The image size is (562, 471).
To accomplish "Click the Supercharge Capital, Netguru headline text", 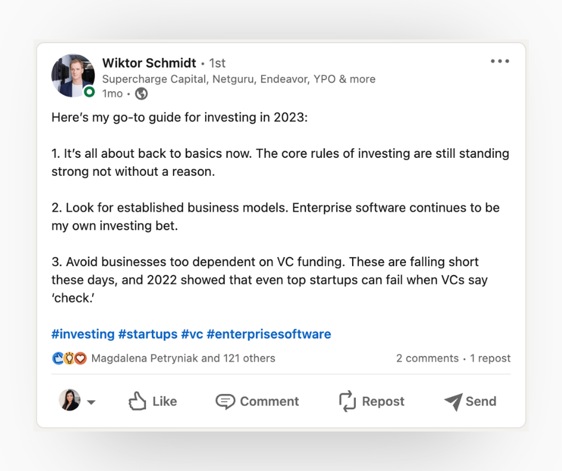I will pyautogui.click(x=239, y=79).
